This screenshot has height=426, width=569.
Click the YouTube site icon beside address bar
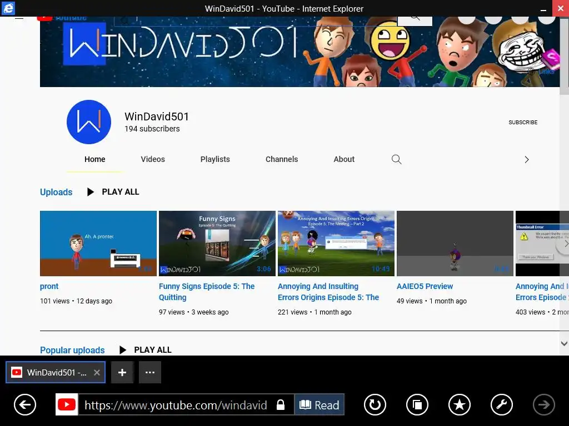(x=67, y=404)
